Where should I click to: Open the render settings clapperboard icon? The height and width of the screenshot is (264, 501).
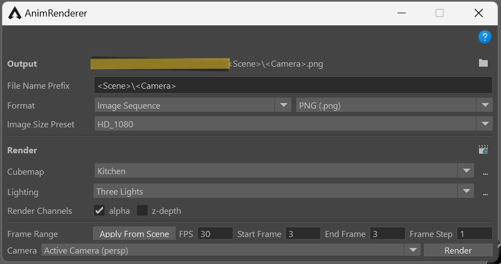pyautogui.click(x=483, y=149)
